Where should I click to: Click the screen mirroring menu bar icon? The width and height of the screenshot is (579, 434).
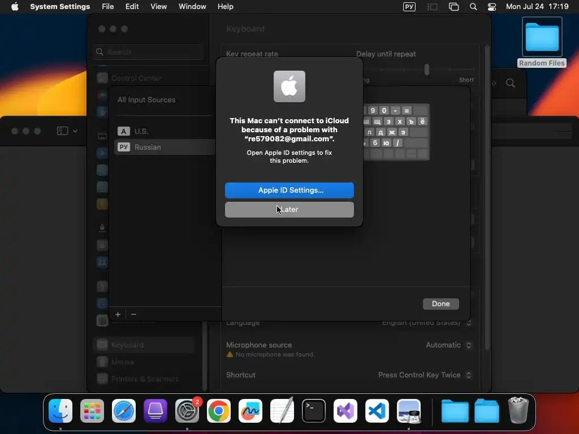coord(453,7)
